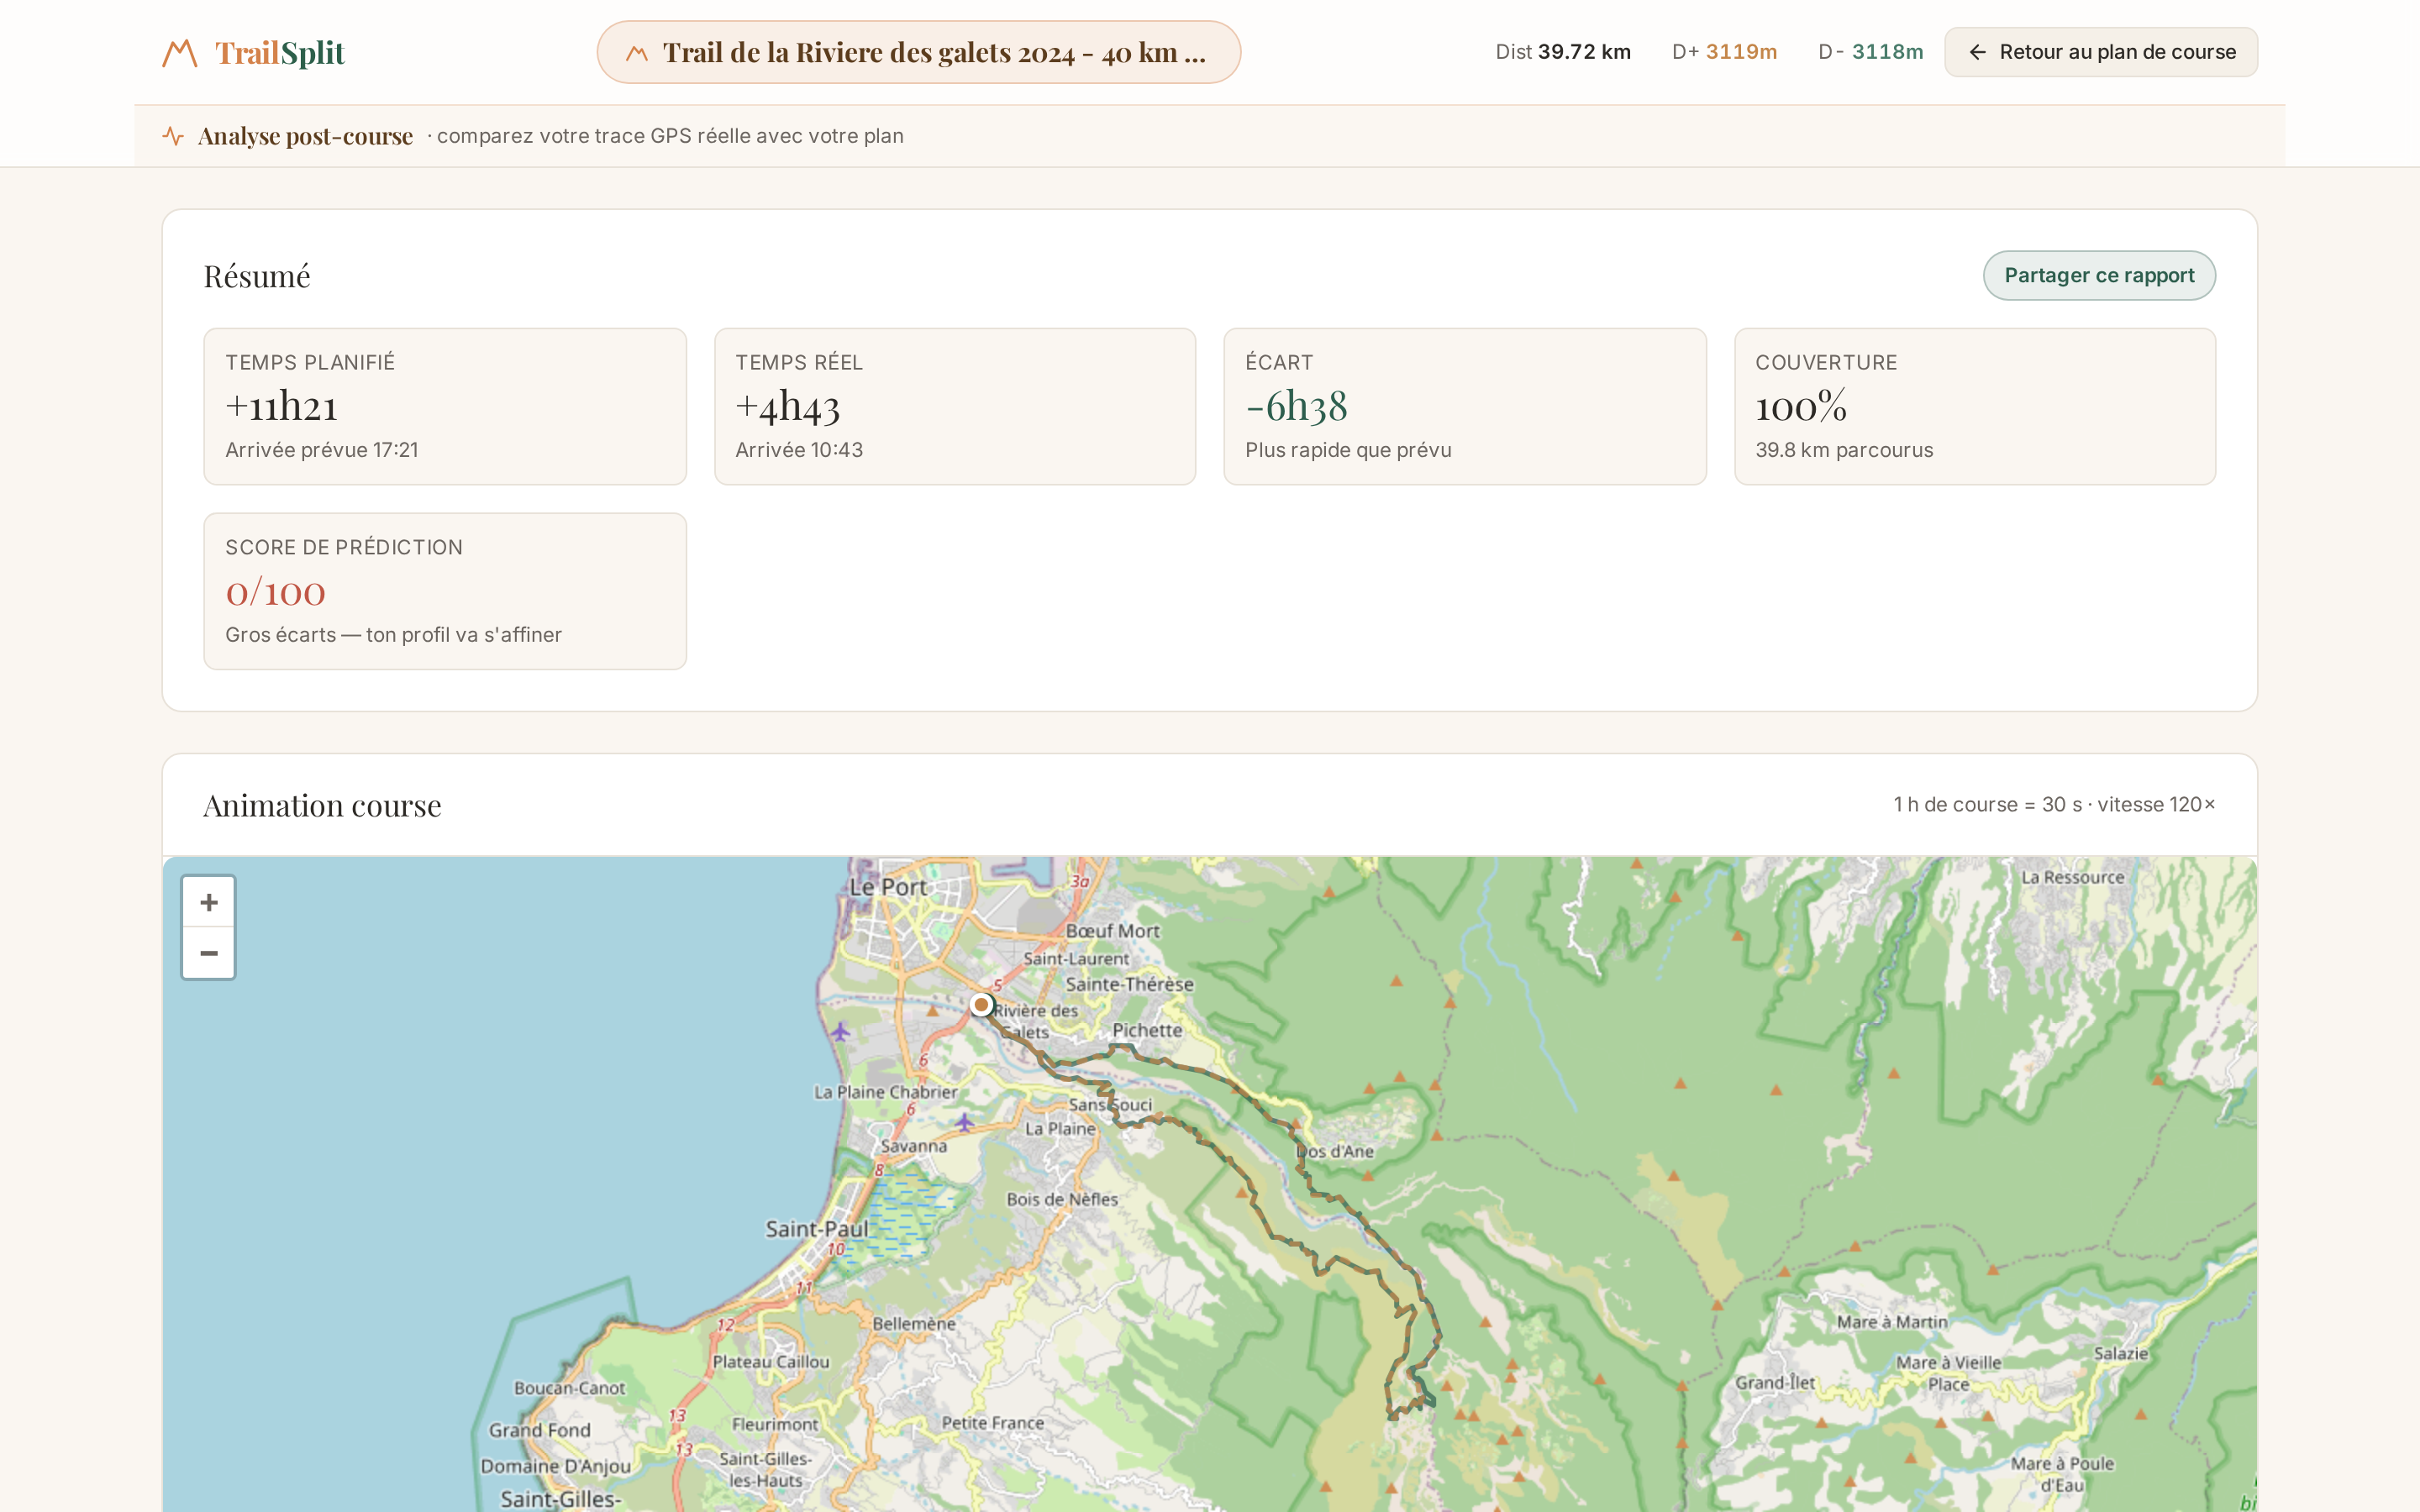Zoom in on the map with plus
The image size is (2420, 1512).
(208, 902)
